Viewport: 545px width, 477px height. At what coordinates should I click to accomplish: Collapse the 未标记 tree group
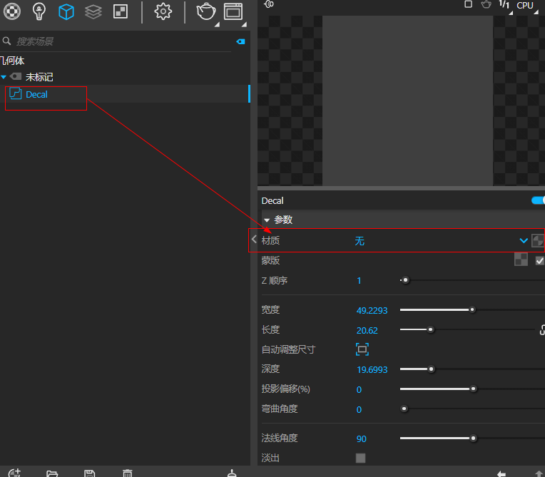(x=4, y=77)
